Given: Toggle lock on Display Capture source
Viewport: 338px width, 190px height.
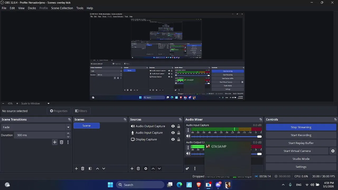Looking at the screenshot, I should click(179, 139).
